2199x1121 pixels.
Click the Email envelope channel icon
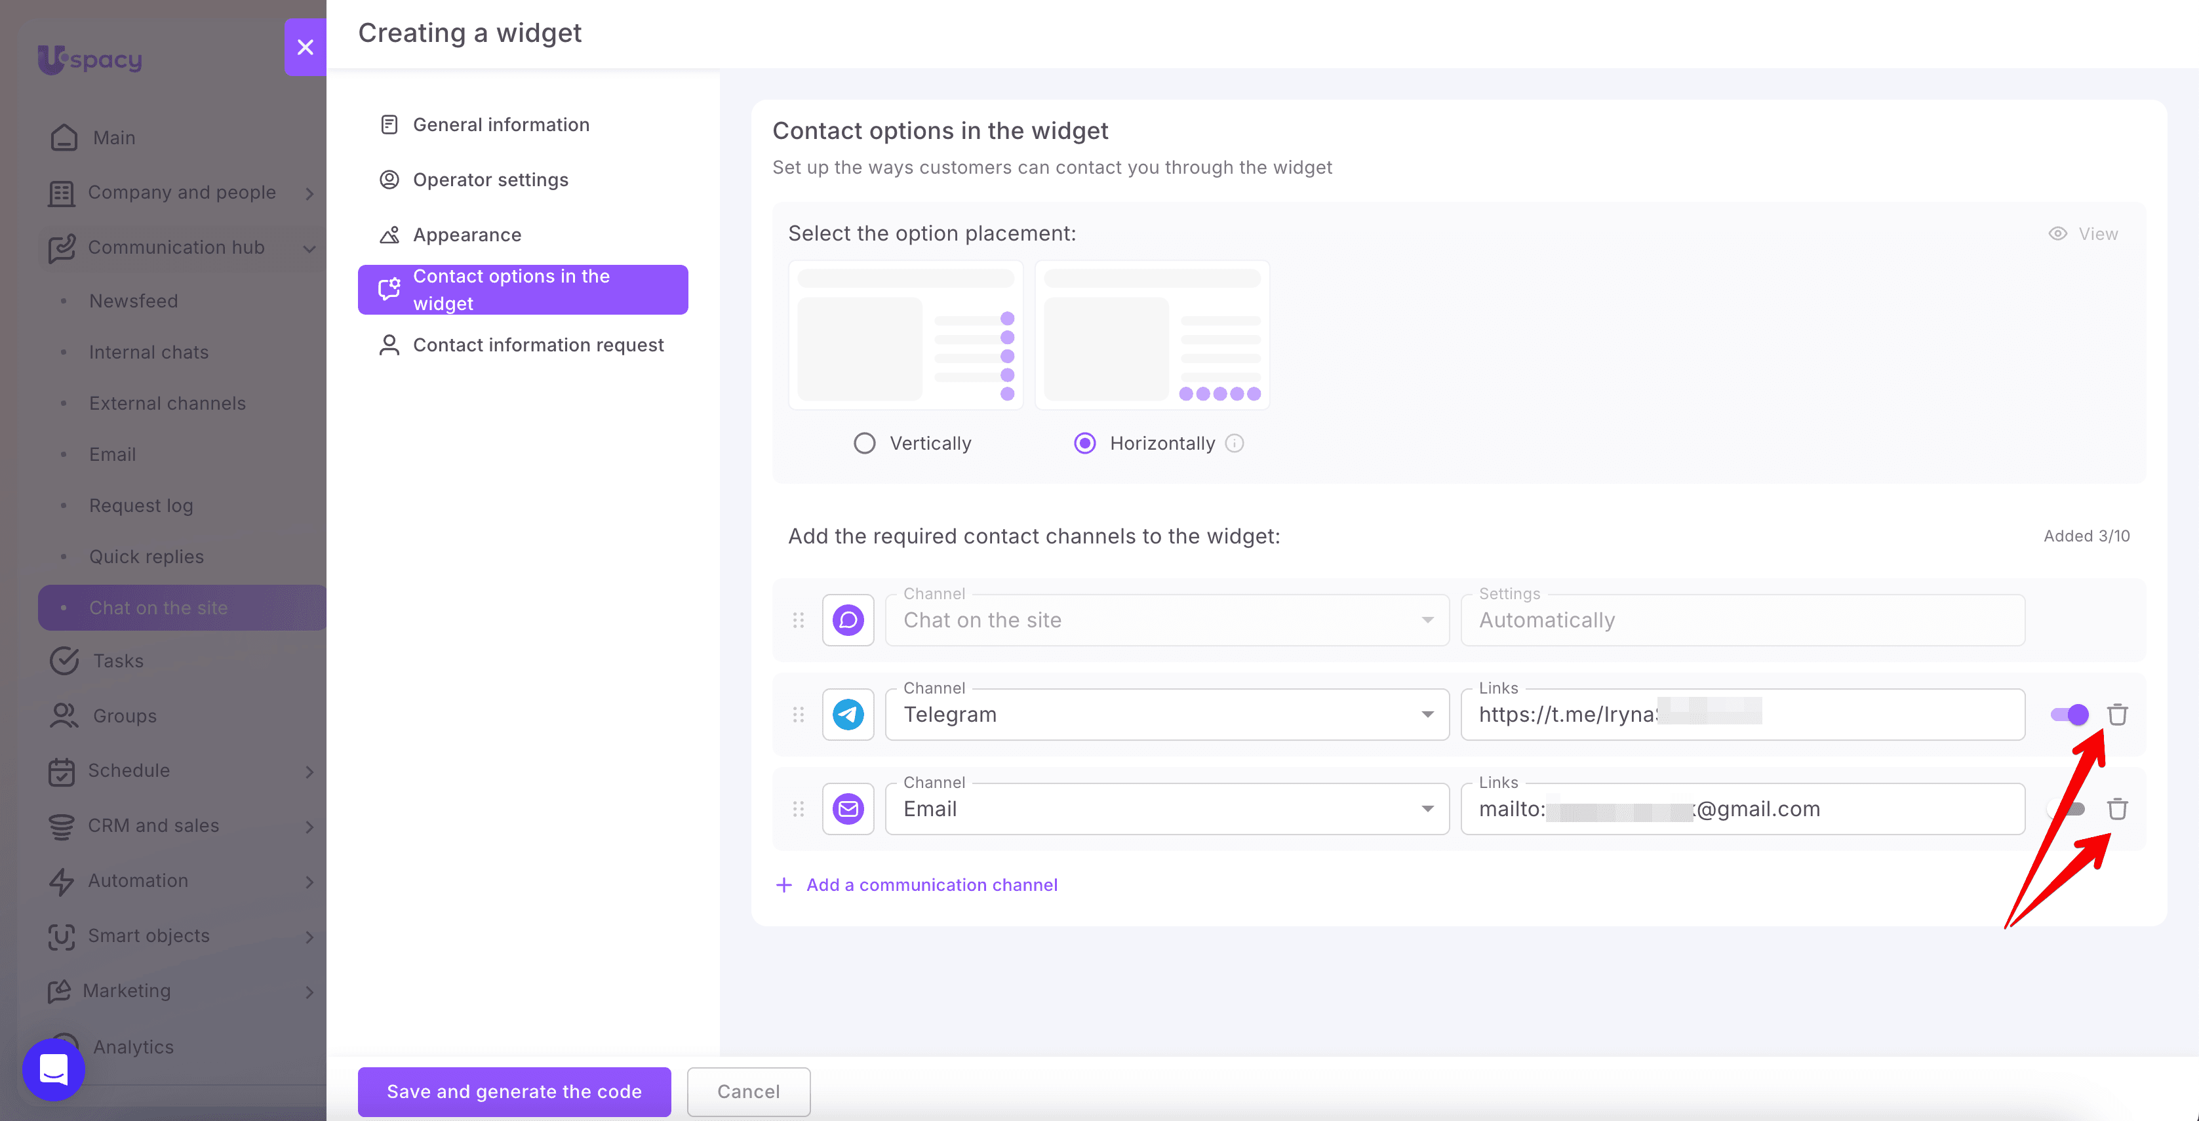[x=848, y=808]
